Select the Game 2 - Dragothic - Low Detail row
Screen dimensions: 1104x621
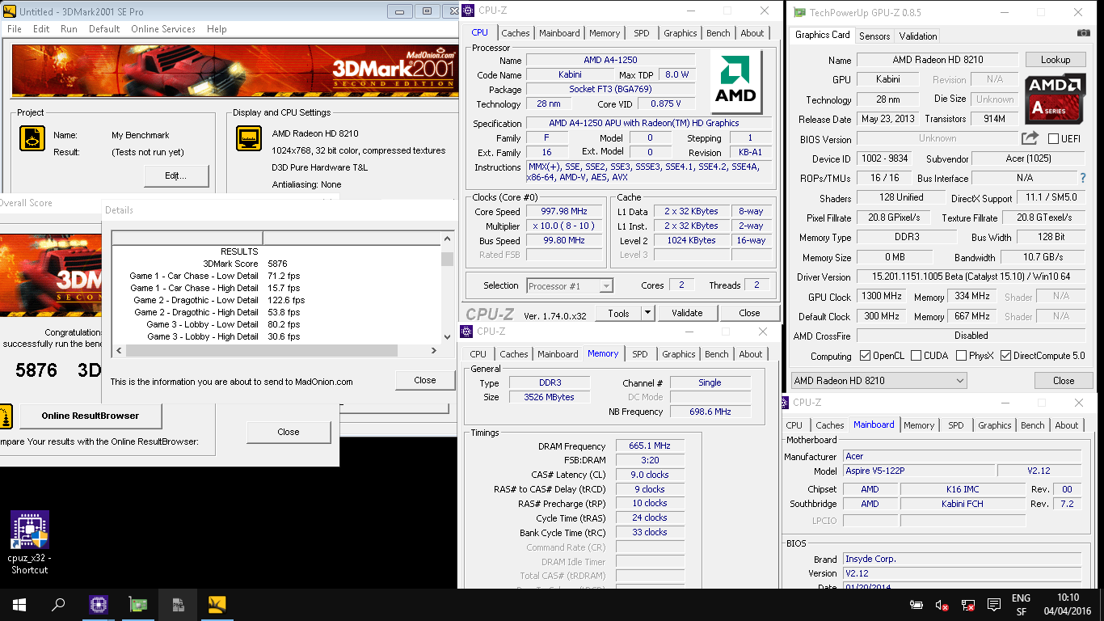[x=277, y=300]
